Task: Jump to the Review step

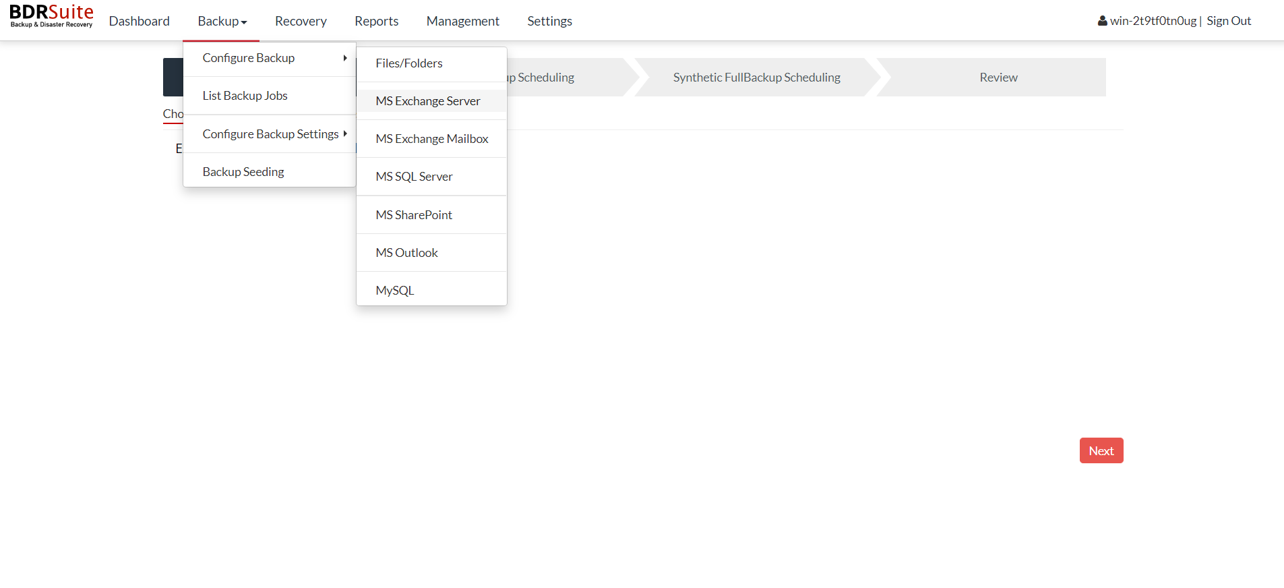Action: 998,78
